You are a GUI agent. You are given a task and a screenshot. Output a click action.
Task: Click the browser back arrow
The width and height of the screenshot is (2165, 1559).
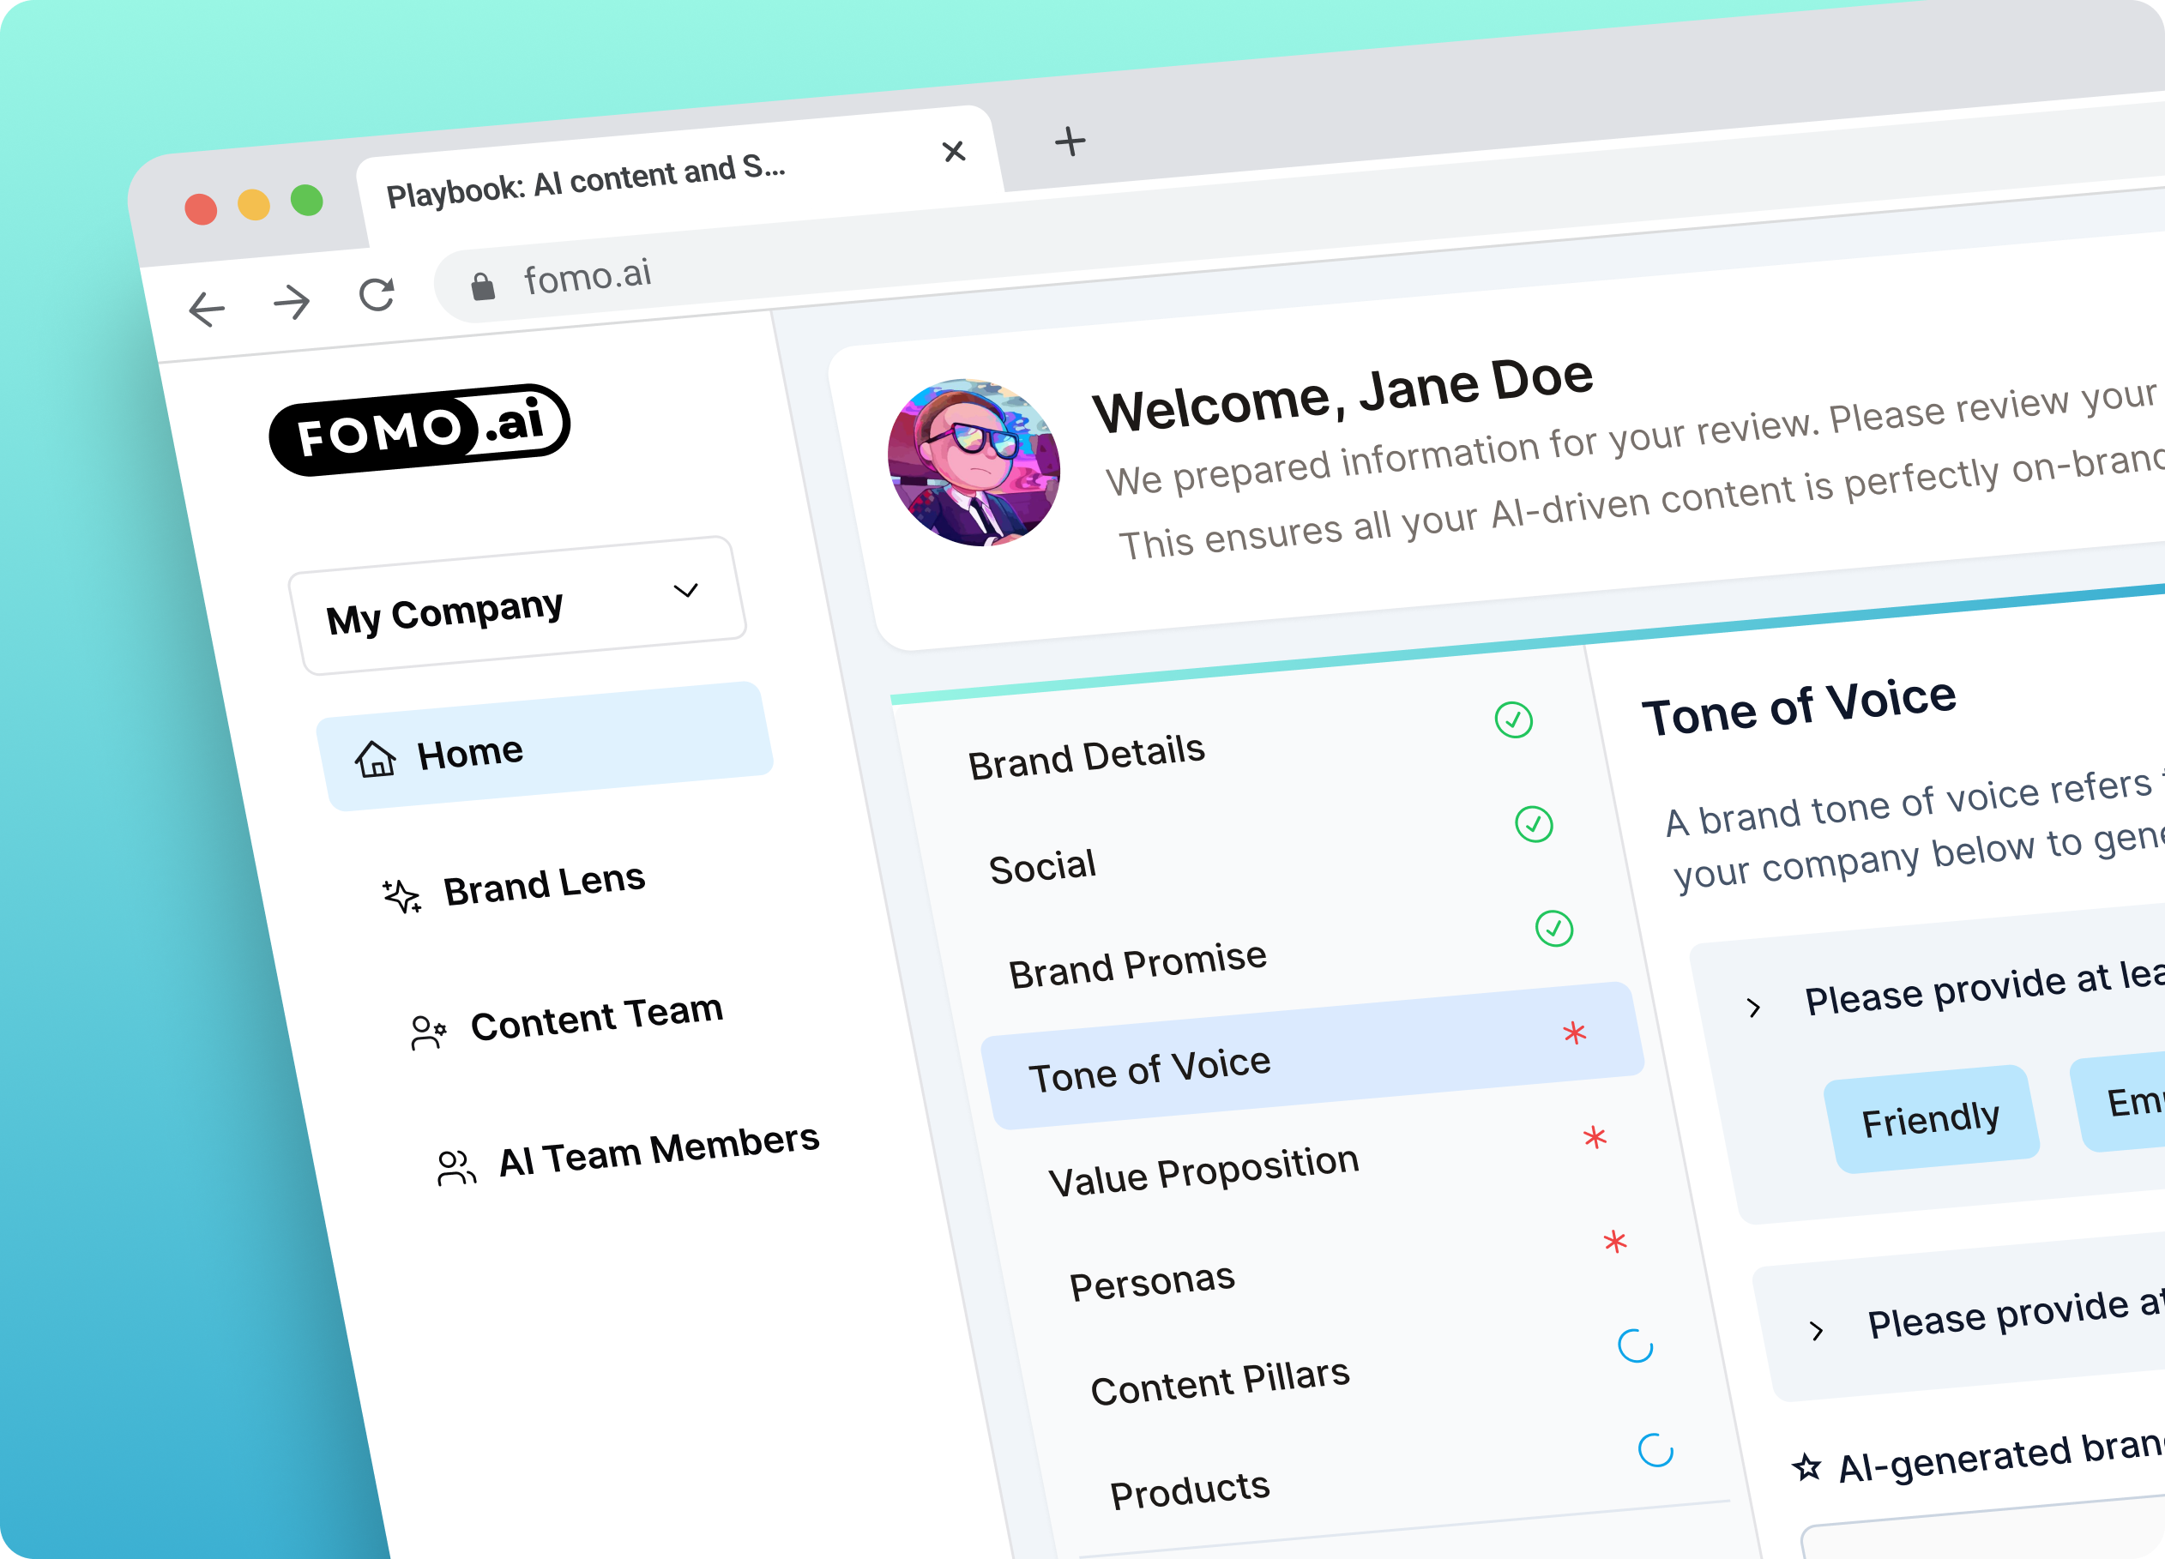(206, 309)
